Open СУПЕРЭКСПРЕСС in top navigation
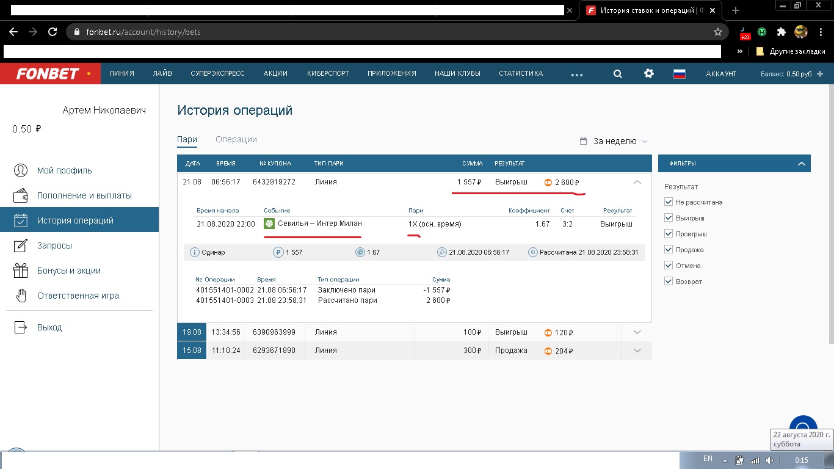The width and height of the screenshot is (834, 469). coord(217,73)
